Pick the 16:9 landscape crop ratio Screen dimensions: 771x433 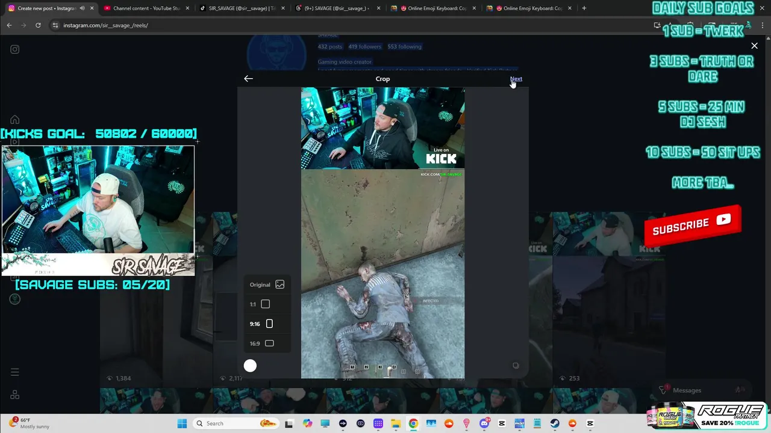tap(267, 343)
